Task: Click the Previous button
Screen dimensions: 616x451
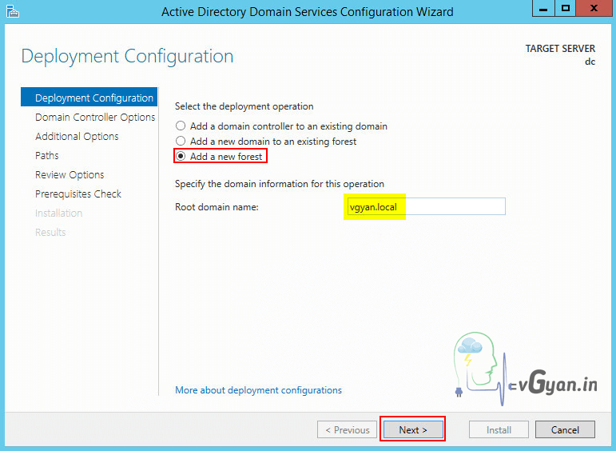Action: (x=347, y=429)
